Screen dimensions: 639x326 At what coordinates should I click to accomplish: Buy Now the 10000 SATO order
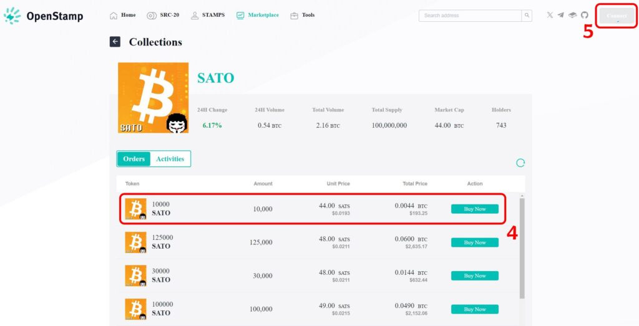click(x=475, y=209)
